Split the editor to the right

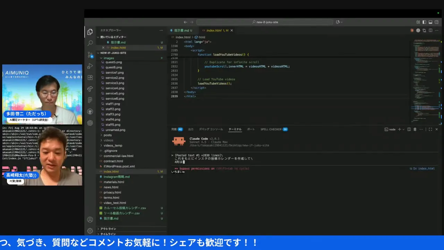point(430,31)
